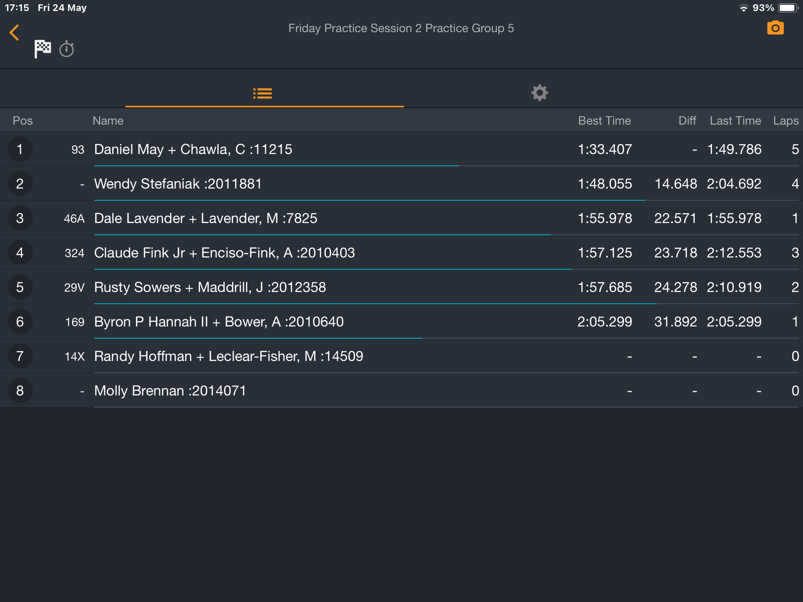This screenshot has width=803, height=602.
Task: Select position 4 circle badge
Action: [20, 252]
